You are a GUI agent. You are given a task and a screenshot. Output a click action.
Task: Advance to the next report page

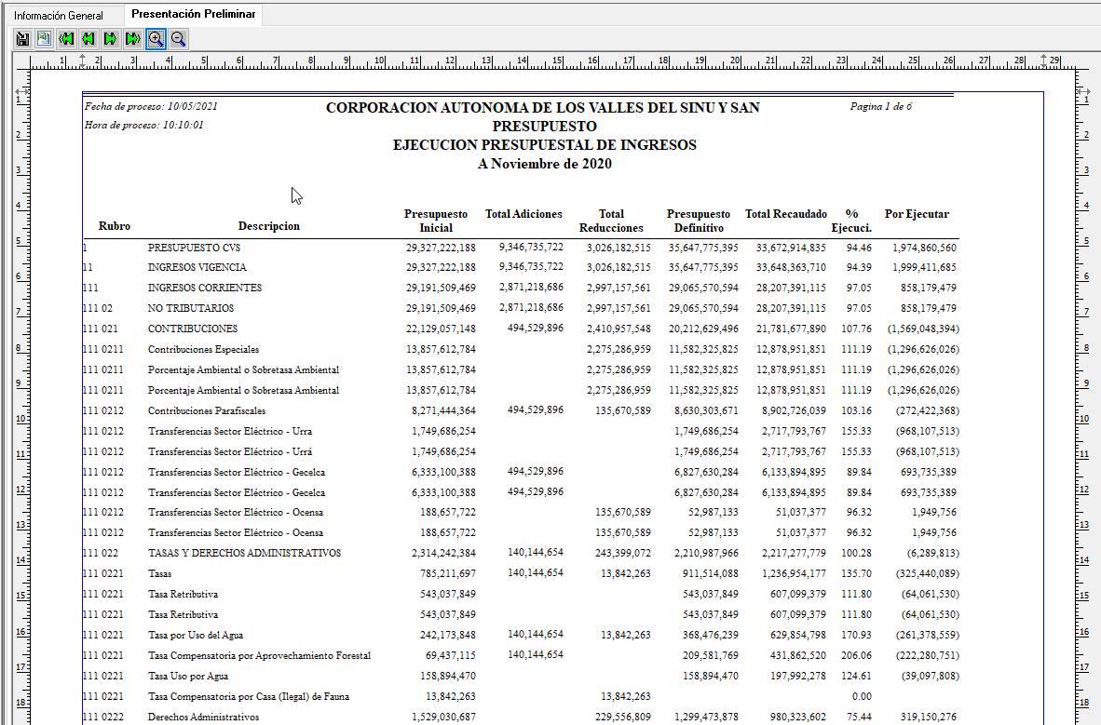click(111, 38)
